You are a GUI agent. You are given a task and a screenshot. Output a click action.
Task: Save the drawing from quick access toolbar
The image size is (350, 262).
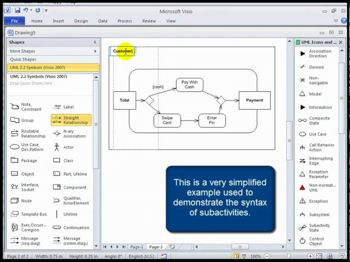point(17,10)
